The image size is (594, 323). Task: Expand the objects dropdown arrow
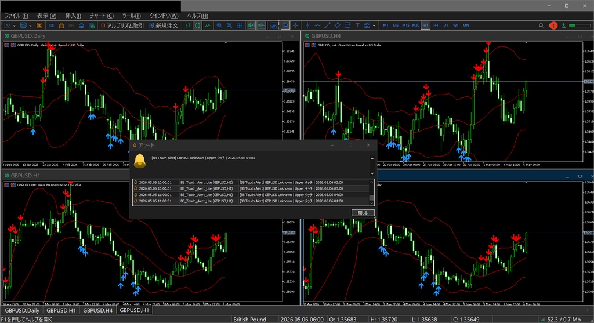[x=374, y=26]
